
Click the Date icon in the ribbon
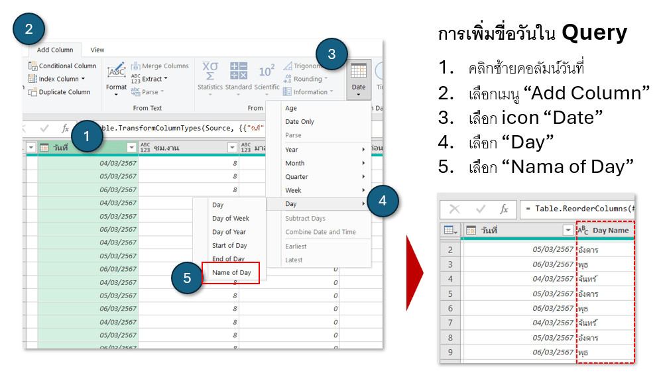pyautogui.click(x=358, y=72)
